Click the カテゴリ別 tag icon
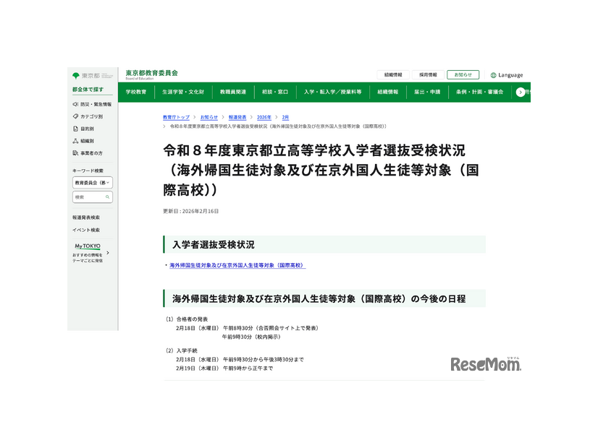The width and height of the screenshot is (598, 448). 74,116
